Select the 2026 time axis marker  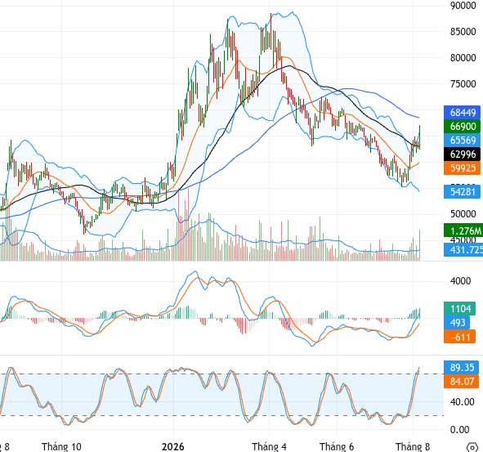(x=173, y=446)
